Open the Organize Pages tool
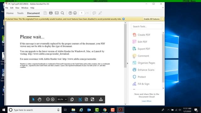This screenshot has width=201, height=113. pos(144,63)
